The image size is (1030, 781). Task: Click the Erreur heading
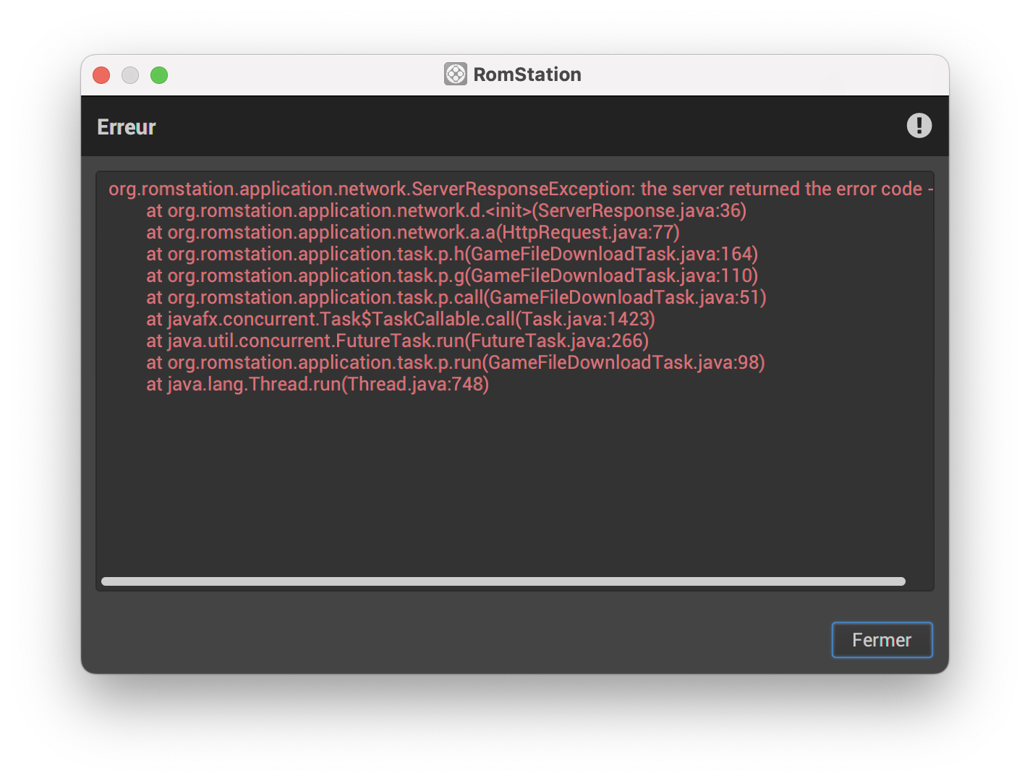click(x=127, y=127)
